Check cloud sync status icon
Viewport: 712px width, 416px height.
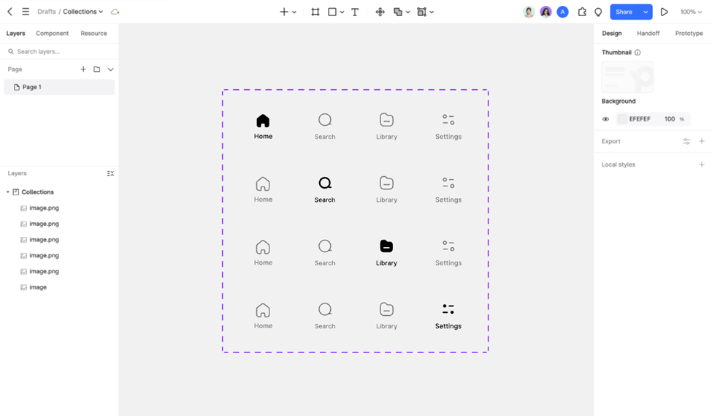pyautogui.click(x=115, y=12)
